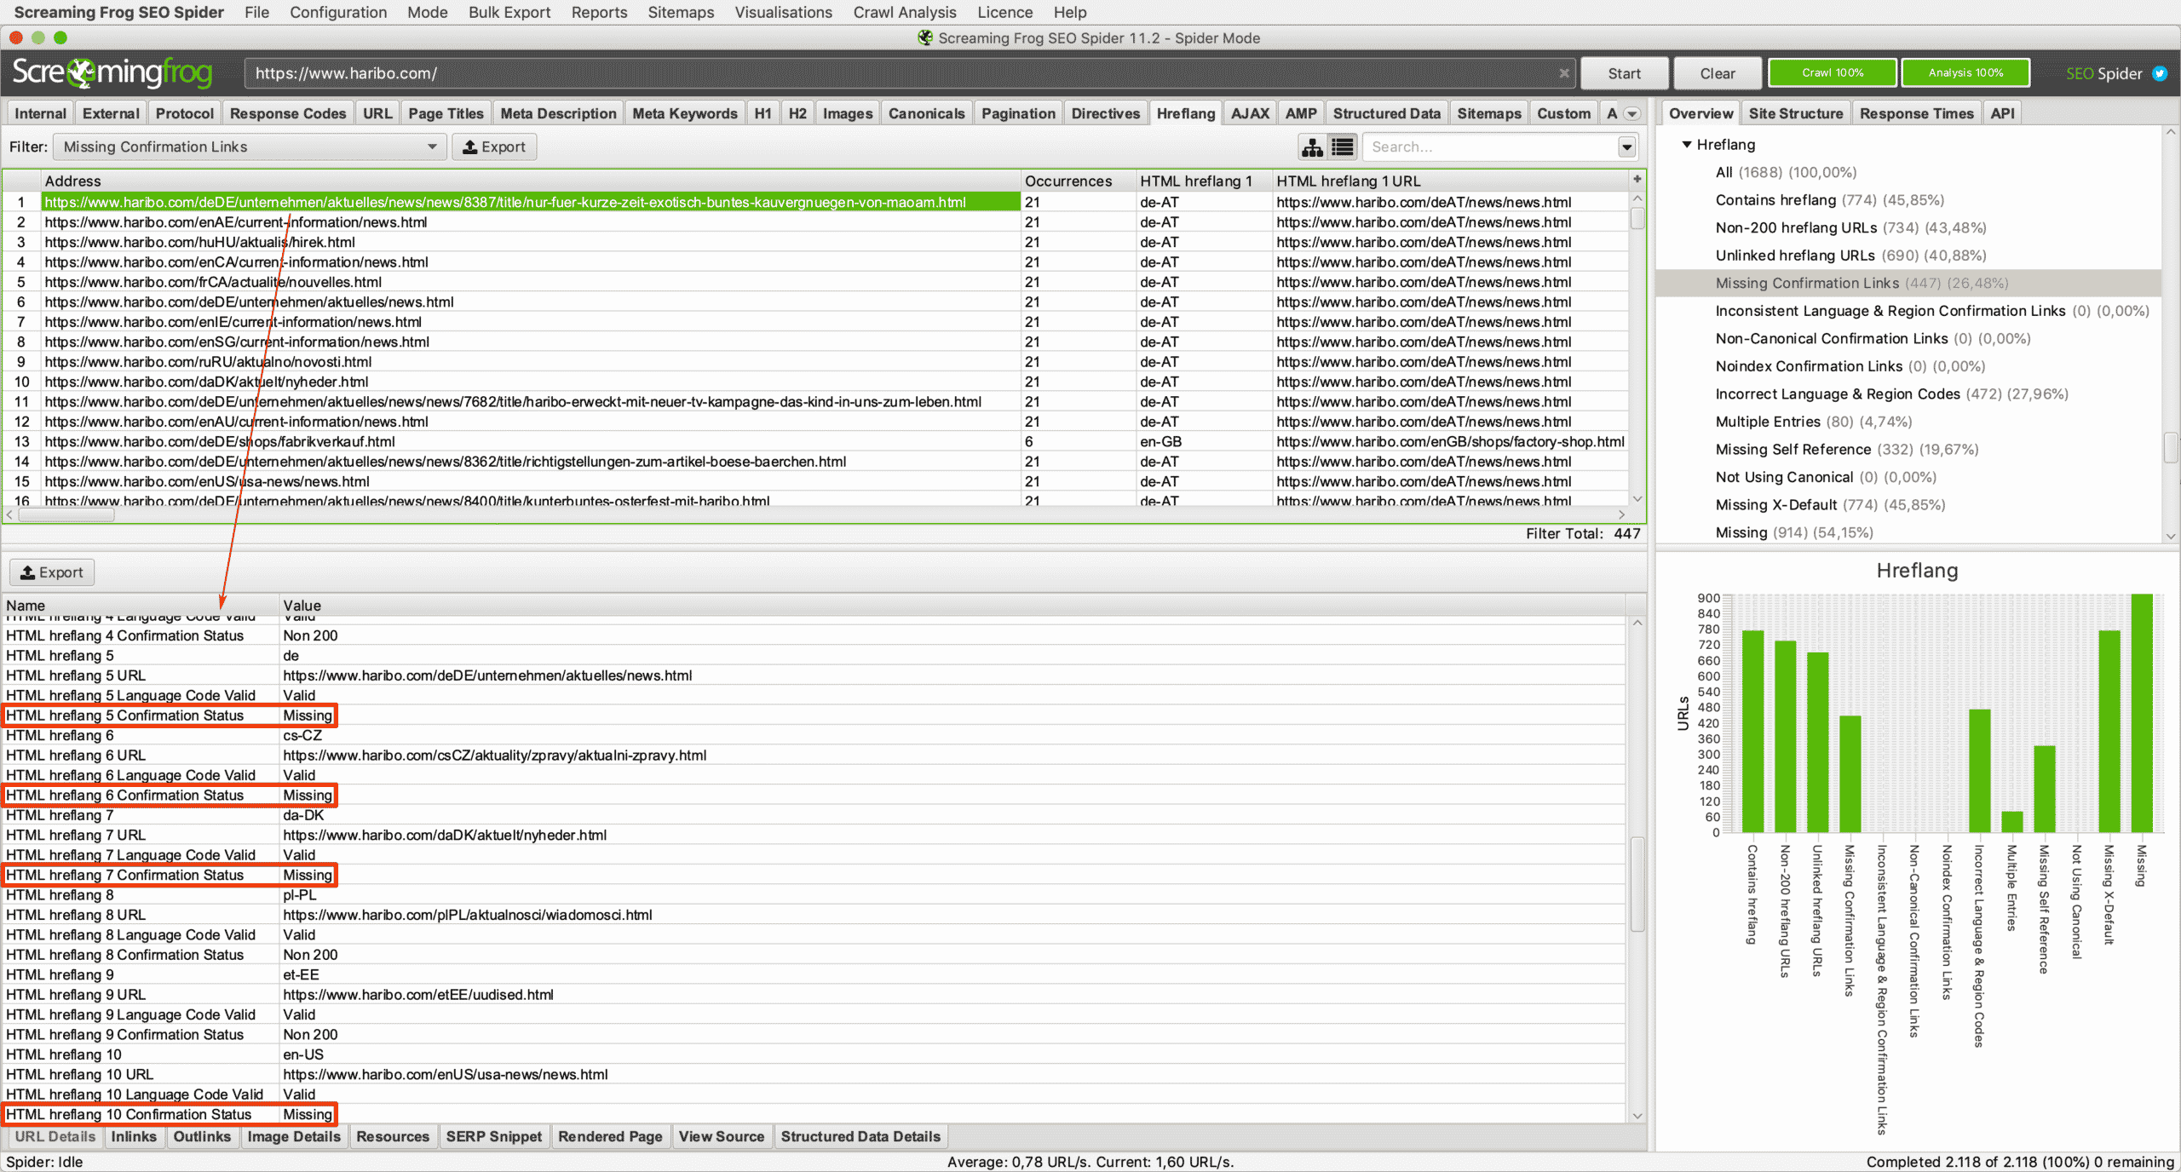Open the Bulk Export menu

click(x=509, y=12)
